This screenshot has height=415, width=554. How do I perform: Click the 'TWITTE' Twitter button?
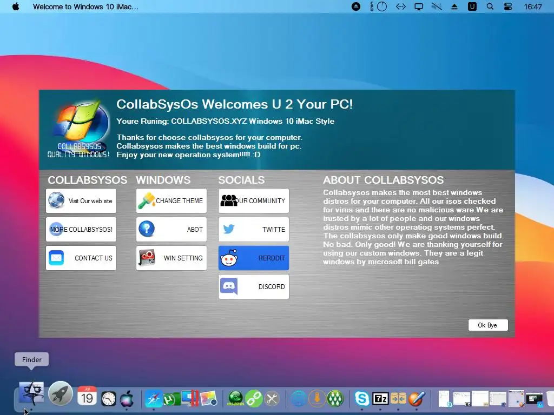click(x=254, y=229)
